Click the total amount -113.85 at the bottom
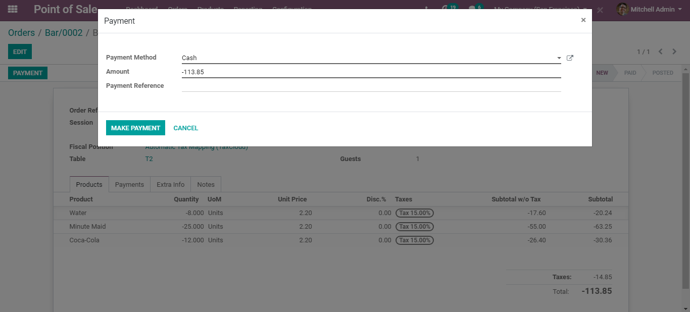The height and width of the screenshot is (312, 690). [x=597, y=291]
